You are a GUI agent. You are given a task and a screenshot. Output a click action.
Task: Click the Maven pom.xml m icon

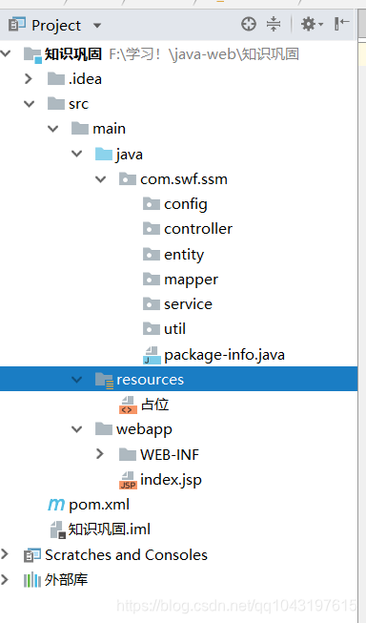pos(56,505)
